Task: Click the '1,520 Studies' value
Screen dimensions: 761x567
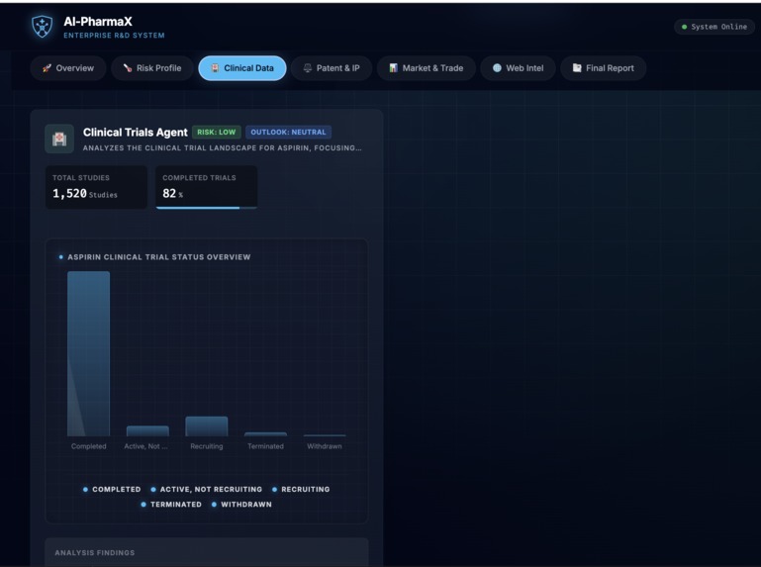Action: (85, 193)
